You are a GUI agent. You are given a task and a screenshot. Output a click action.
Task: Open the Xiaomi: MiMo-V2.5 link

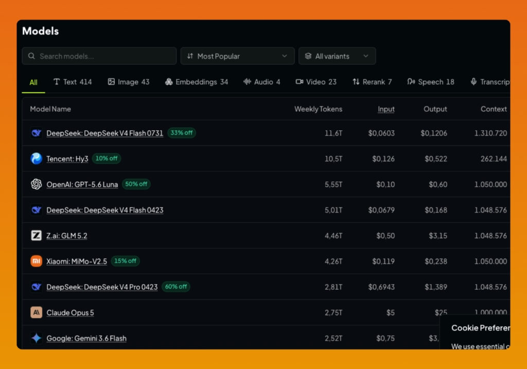[x=77, y=261]
